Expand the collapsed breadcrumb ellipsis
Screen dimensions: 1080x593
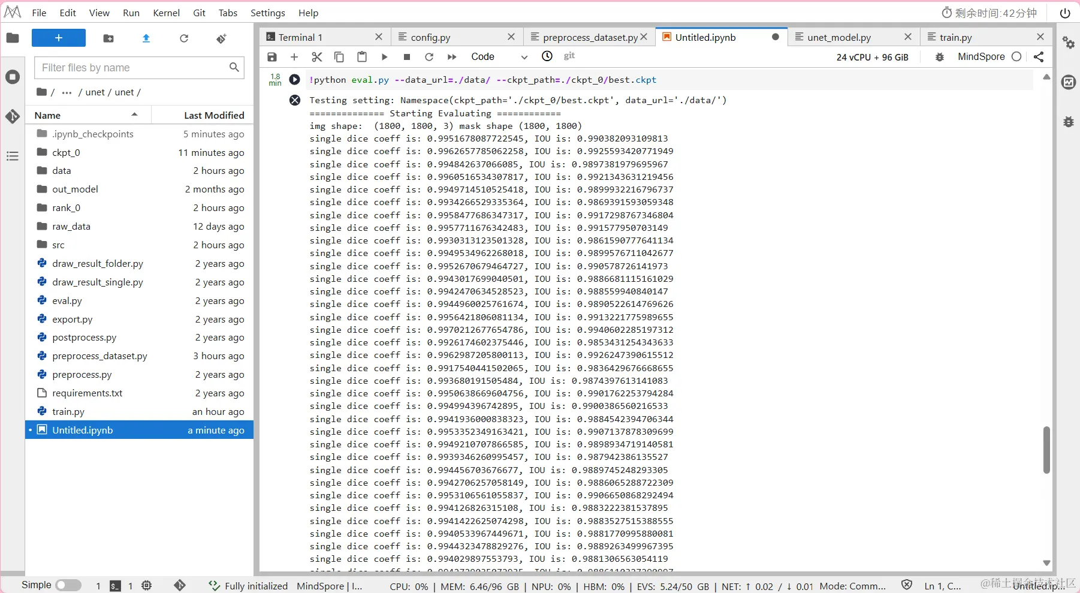click(67, 92)
